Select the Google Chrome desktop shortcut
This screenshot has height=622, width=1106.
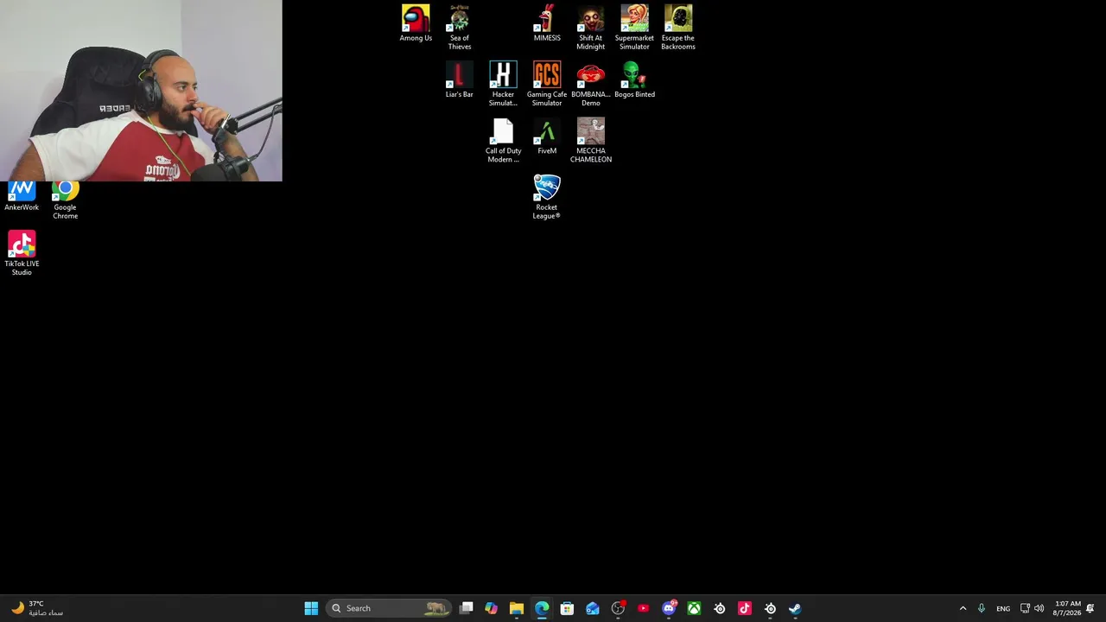(x=66, y=200)
